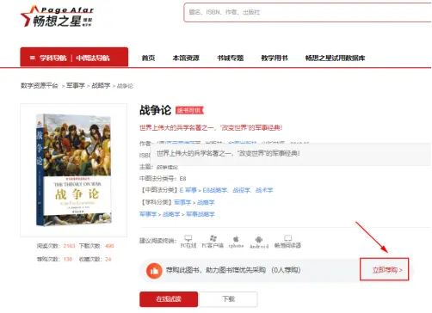Open E8战略学、战役学、战术学 link
This screenshot has width=432, height=313.
point(238,190)
